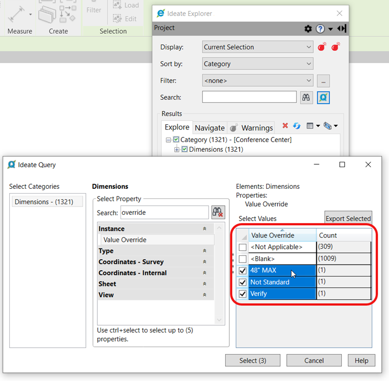The height and width of the screenshot is (381, 389).
Task: Open the Filter dropdown showing none
Action: pos(257,80)
